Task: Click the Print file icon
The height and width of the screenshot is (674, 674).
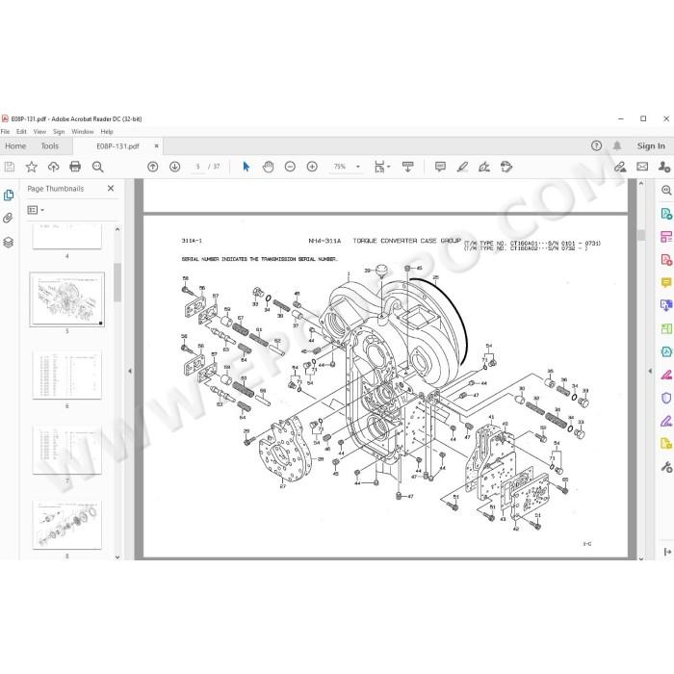Action: 75,167
